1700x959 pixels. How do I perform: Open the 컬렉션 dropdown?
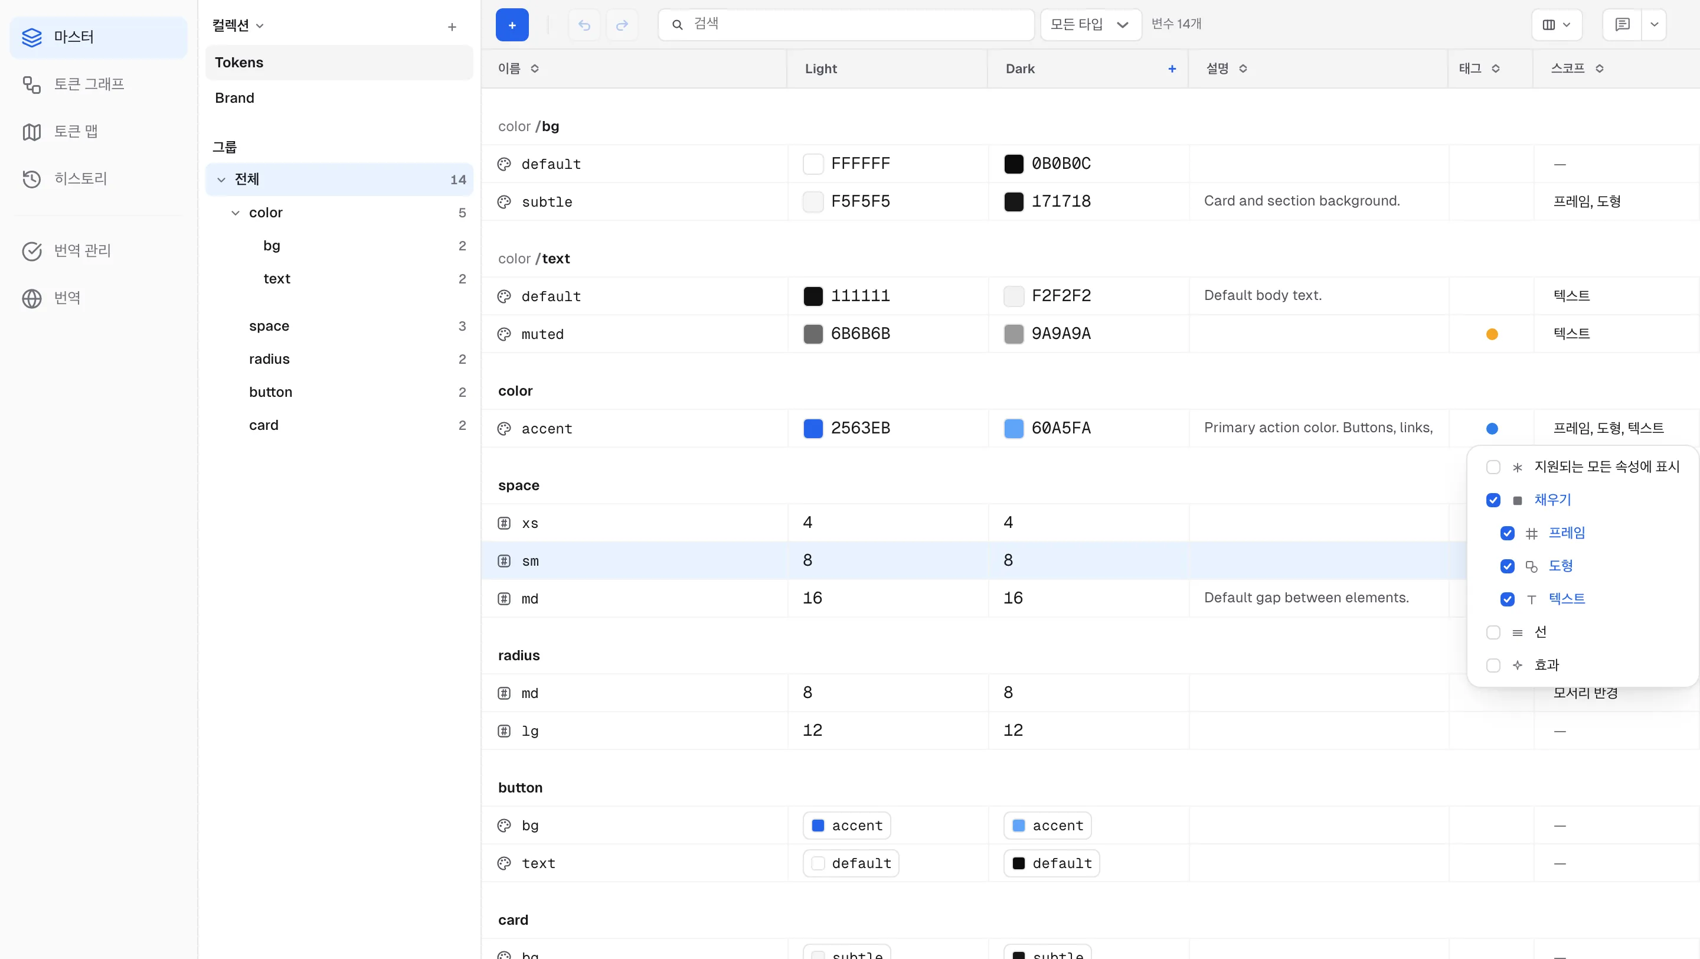(237, 26)
